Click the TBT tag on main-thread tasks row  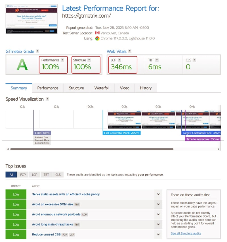(x=77, y=225)
